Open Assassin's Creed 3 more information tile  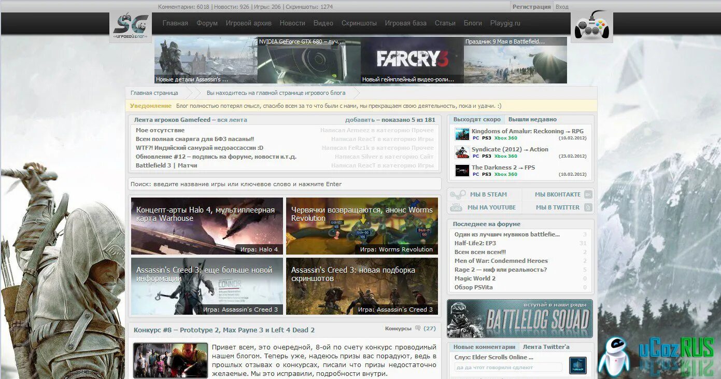(x=207, y=286)
